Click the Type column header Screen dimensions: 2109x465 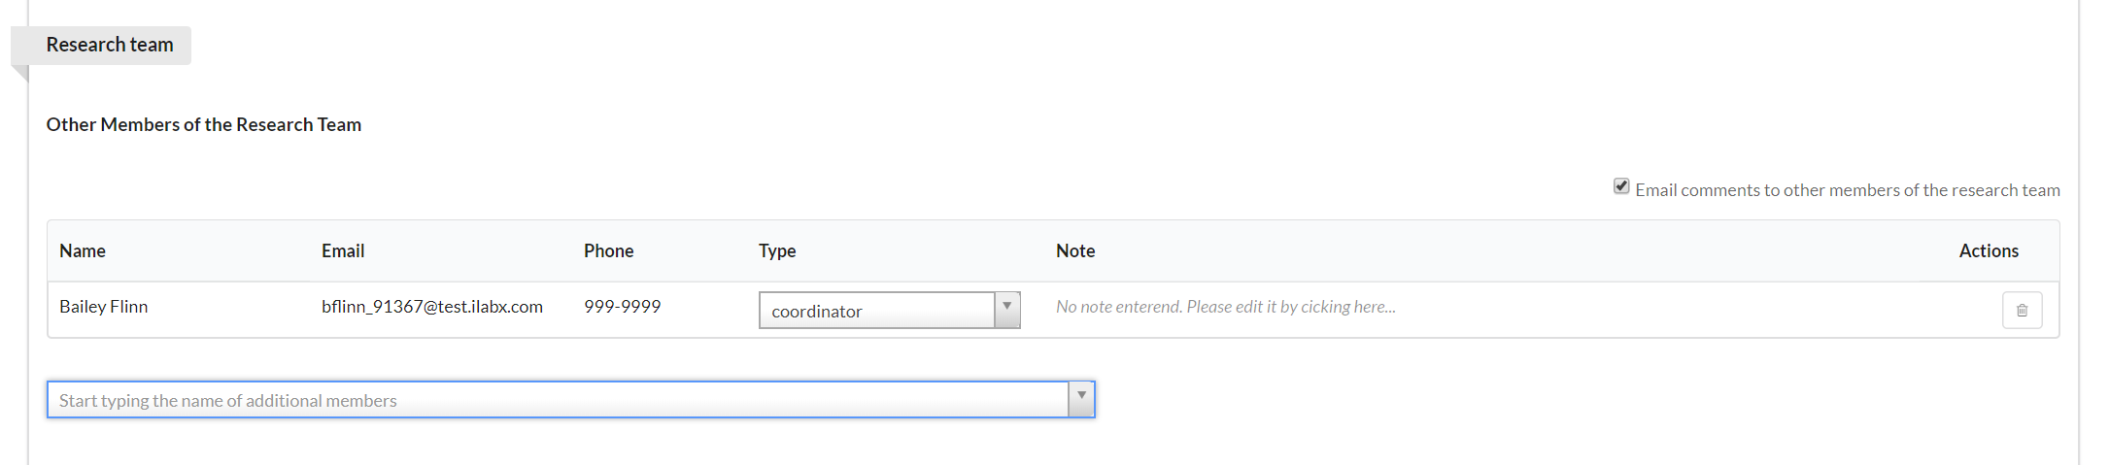[777, 250]
